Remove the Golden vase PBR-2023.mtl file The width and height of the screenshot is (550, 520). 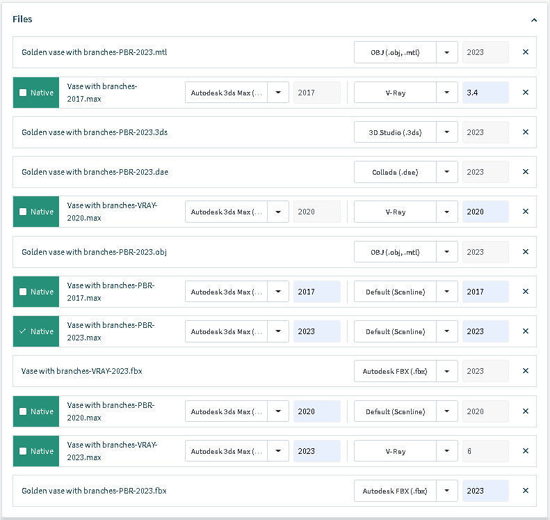pyautogui.click(x=525, y=52)
